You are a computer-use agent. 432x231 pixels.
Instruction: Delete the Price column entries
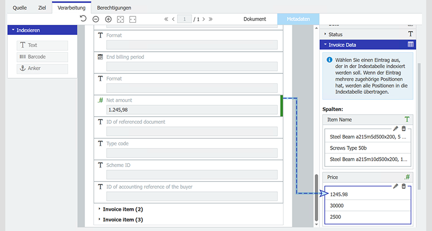click(x=404, y=186)
